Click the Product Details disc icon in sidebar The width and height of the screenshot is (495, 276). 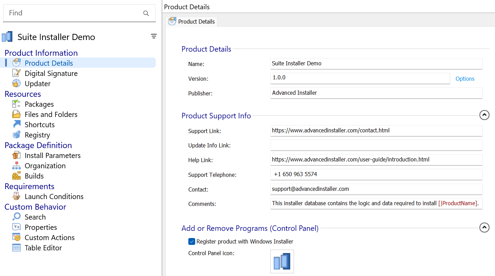pos(16,63)
